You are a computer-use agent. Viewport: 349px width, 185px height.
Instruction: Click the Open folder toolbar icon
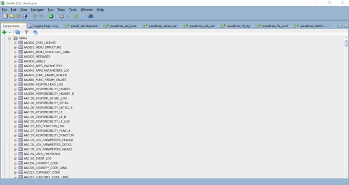click(12, 16)
